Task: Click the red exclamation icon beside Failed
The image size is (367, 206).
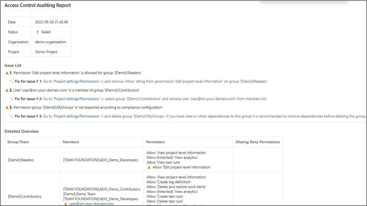Action: (37, 32)
